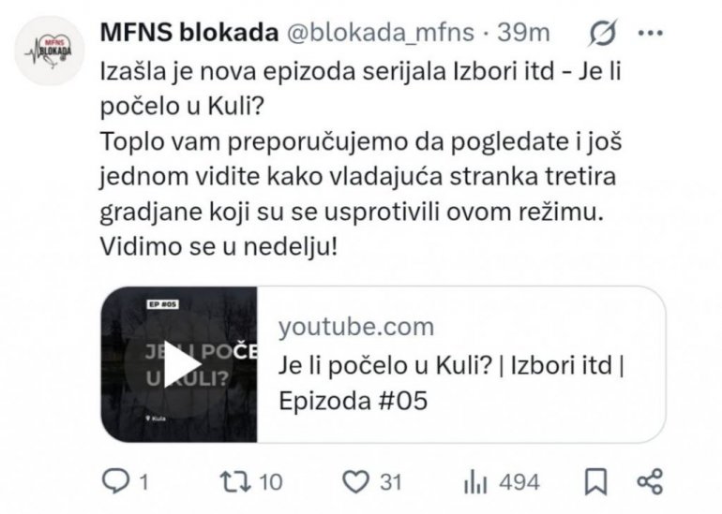
Task: Click the tweet body text to expand
Action: pos(361,159)
